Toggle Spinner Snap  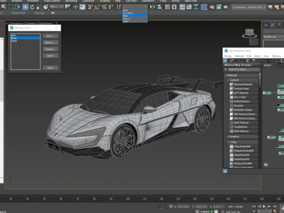click(111, 7)
